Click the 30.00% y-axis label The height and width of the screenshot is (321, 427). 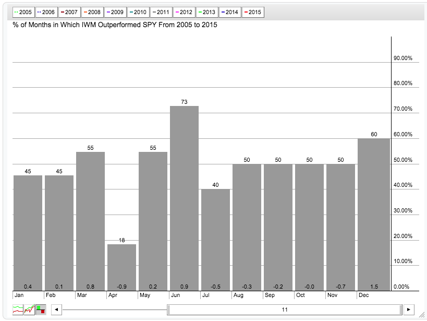tap(403, 210)
